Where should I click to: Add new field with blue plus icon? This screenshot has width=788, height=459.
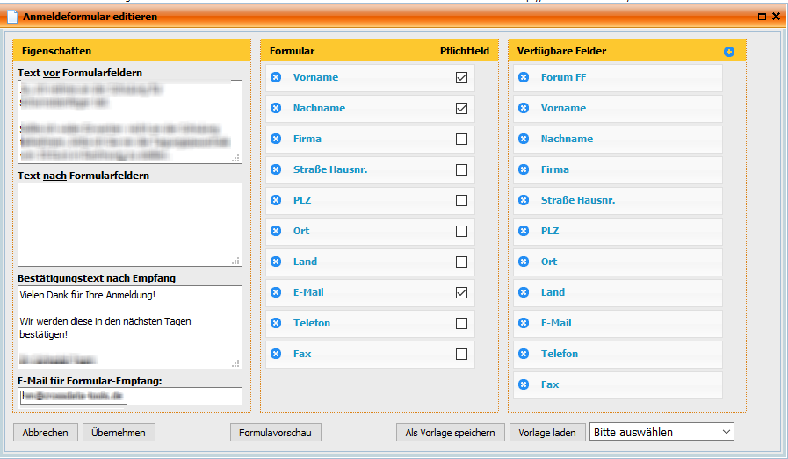(728, 52)
